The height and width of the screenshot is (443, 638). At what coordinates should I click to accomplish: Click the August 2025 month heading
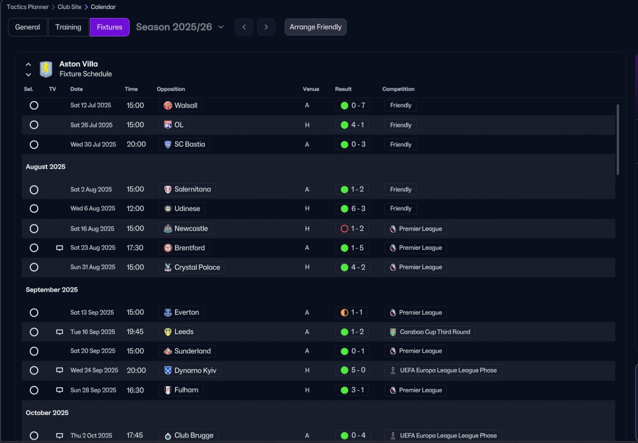[x=46, y=167]
